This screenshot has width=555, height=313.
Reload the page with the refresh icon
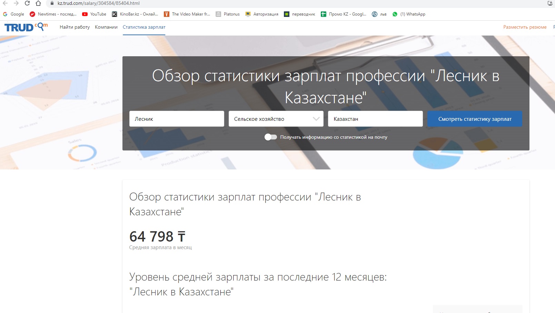(27, 3)
